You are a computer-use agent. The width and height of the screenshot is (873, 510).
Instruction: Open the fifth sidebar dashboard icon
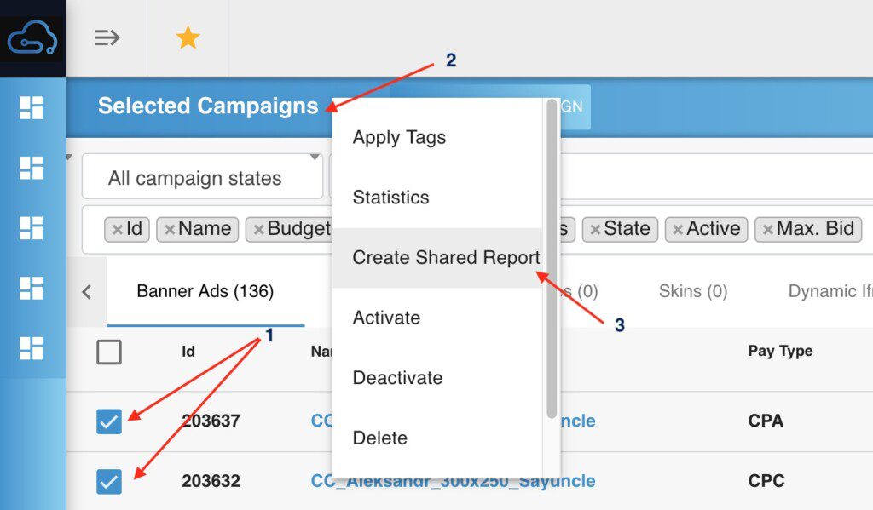coord(32,347)
